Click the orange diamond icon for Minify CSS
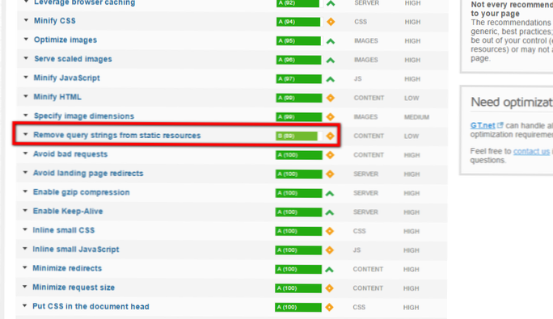553x319 pixels. pos(331,22)
